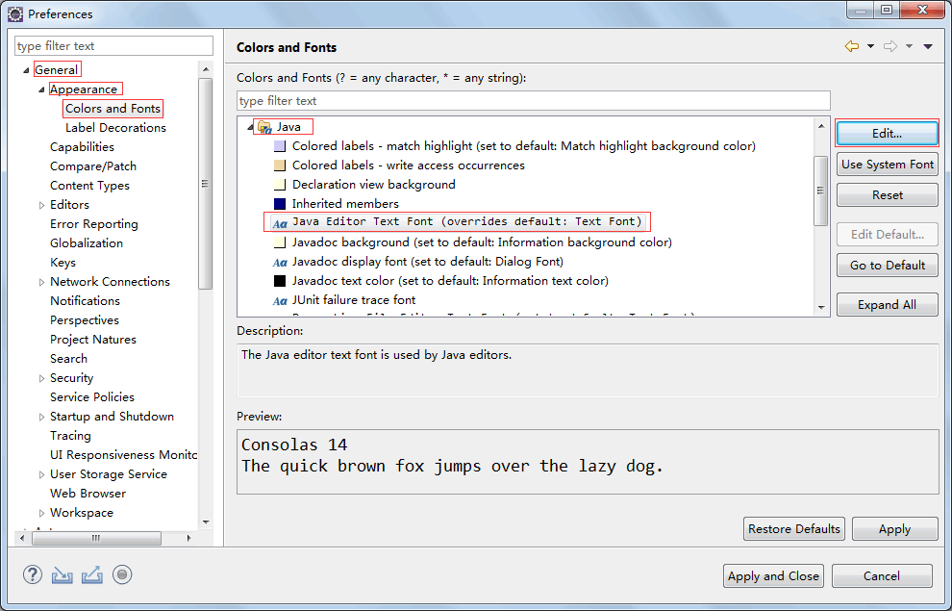Click the Export preferences icon

tap(92, 575)
